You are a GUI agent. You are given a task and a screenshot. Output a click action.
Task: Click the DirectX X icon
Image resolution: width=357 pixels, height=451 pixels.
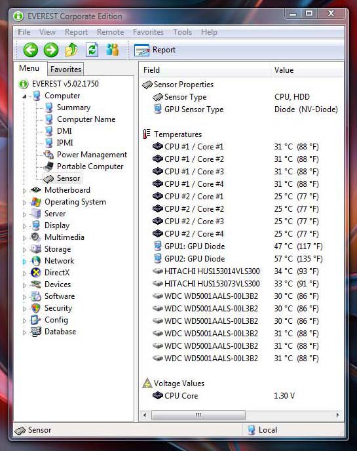coord(36,273)
